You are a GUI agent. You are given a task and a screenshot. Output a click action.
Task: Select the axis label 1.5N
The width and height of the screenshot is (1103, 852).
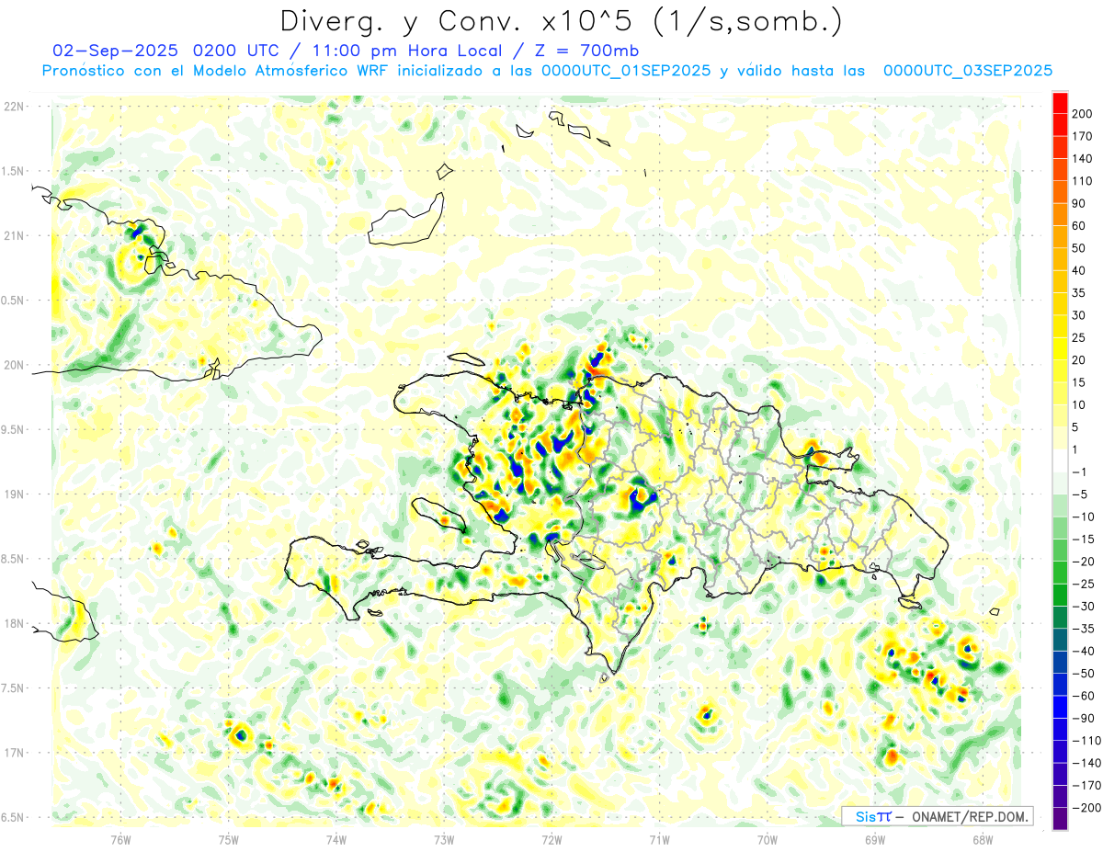tap(13, 172)
